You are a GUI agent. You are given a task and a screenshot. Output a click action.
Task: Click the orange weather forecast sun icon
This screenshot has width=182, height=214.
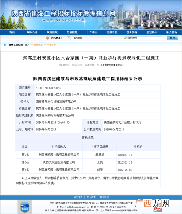(x=47, y=38)
